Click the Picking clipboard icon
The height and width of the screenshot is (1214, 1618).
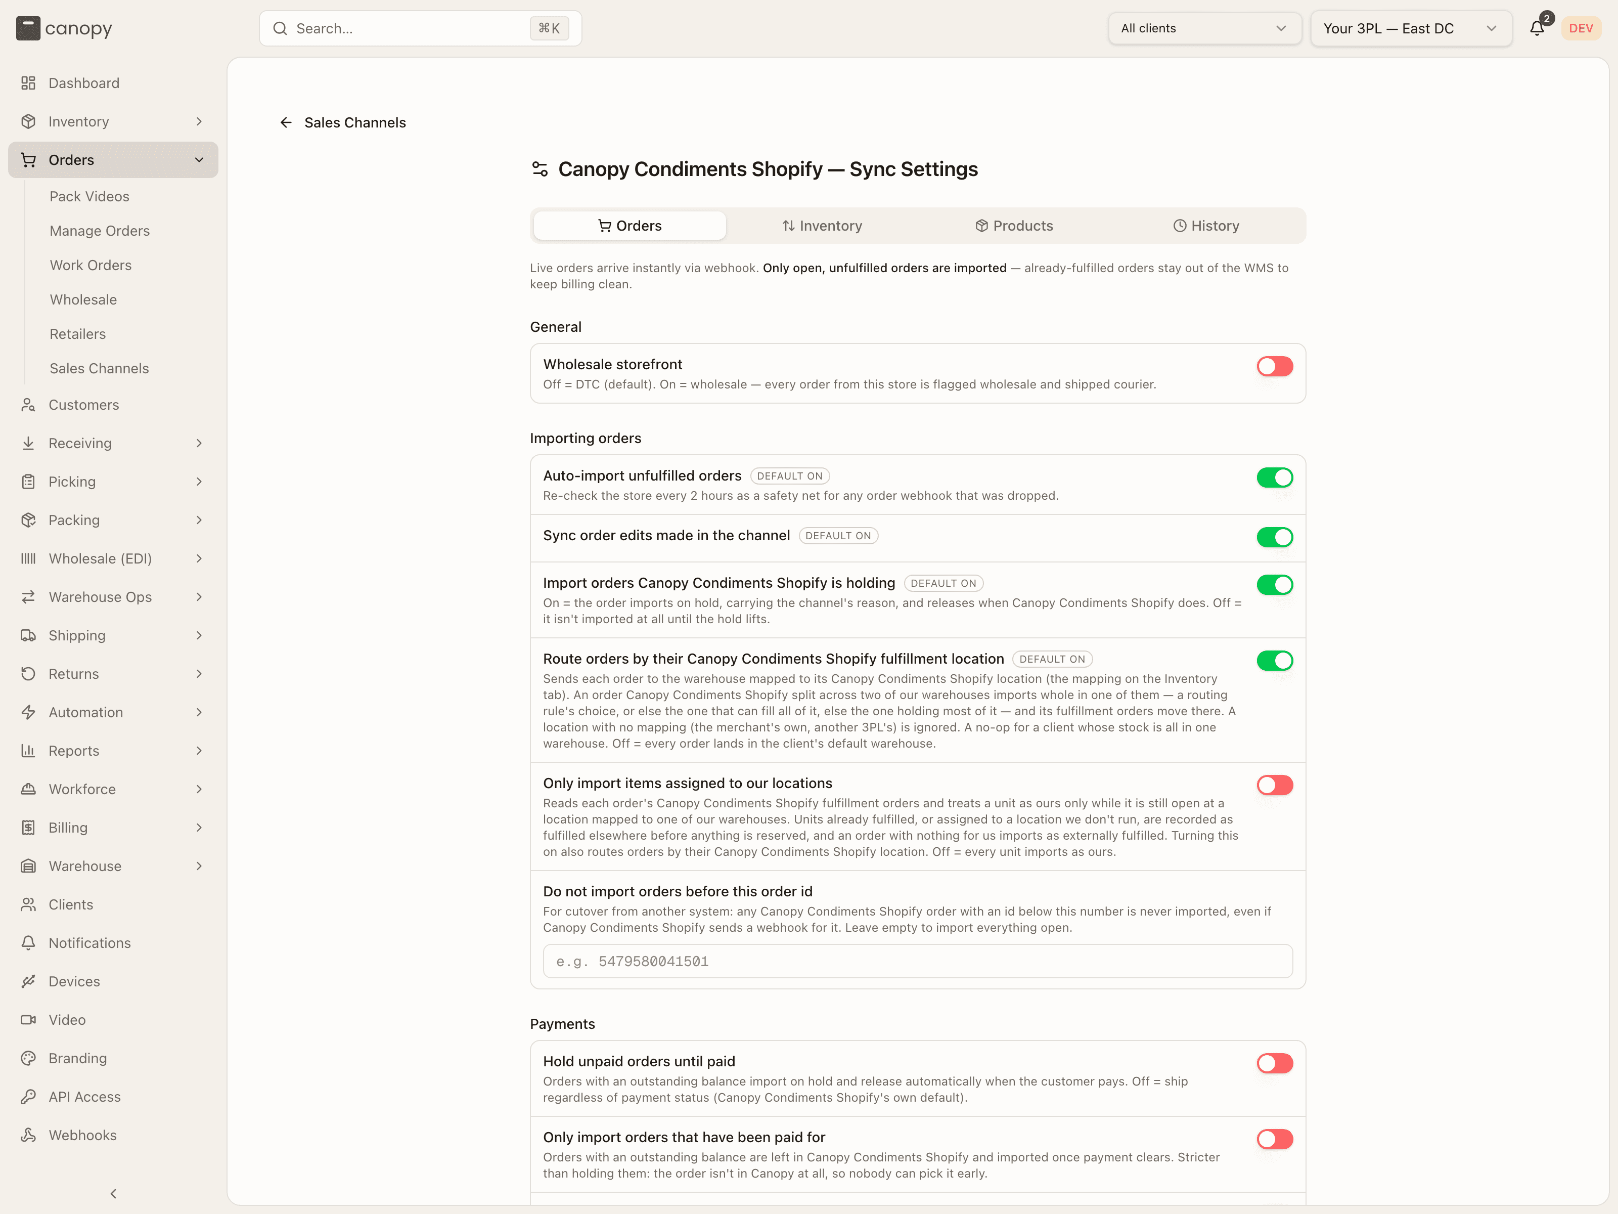pyautogui.click(x=28, y=482)
